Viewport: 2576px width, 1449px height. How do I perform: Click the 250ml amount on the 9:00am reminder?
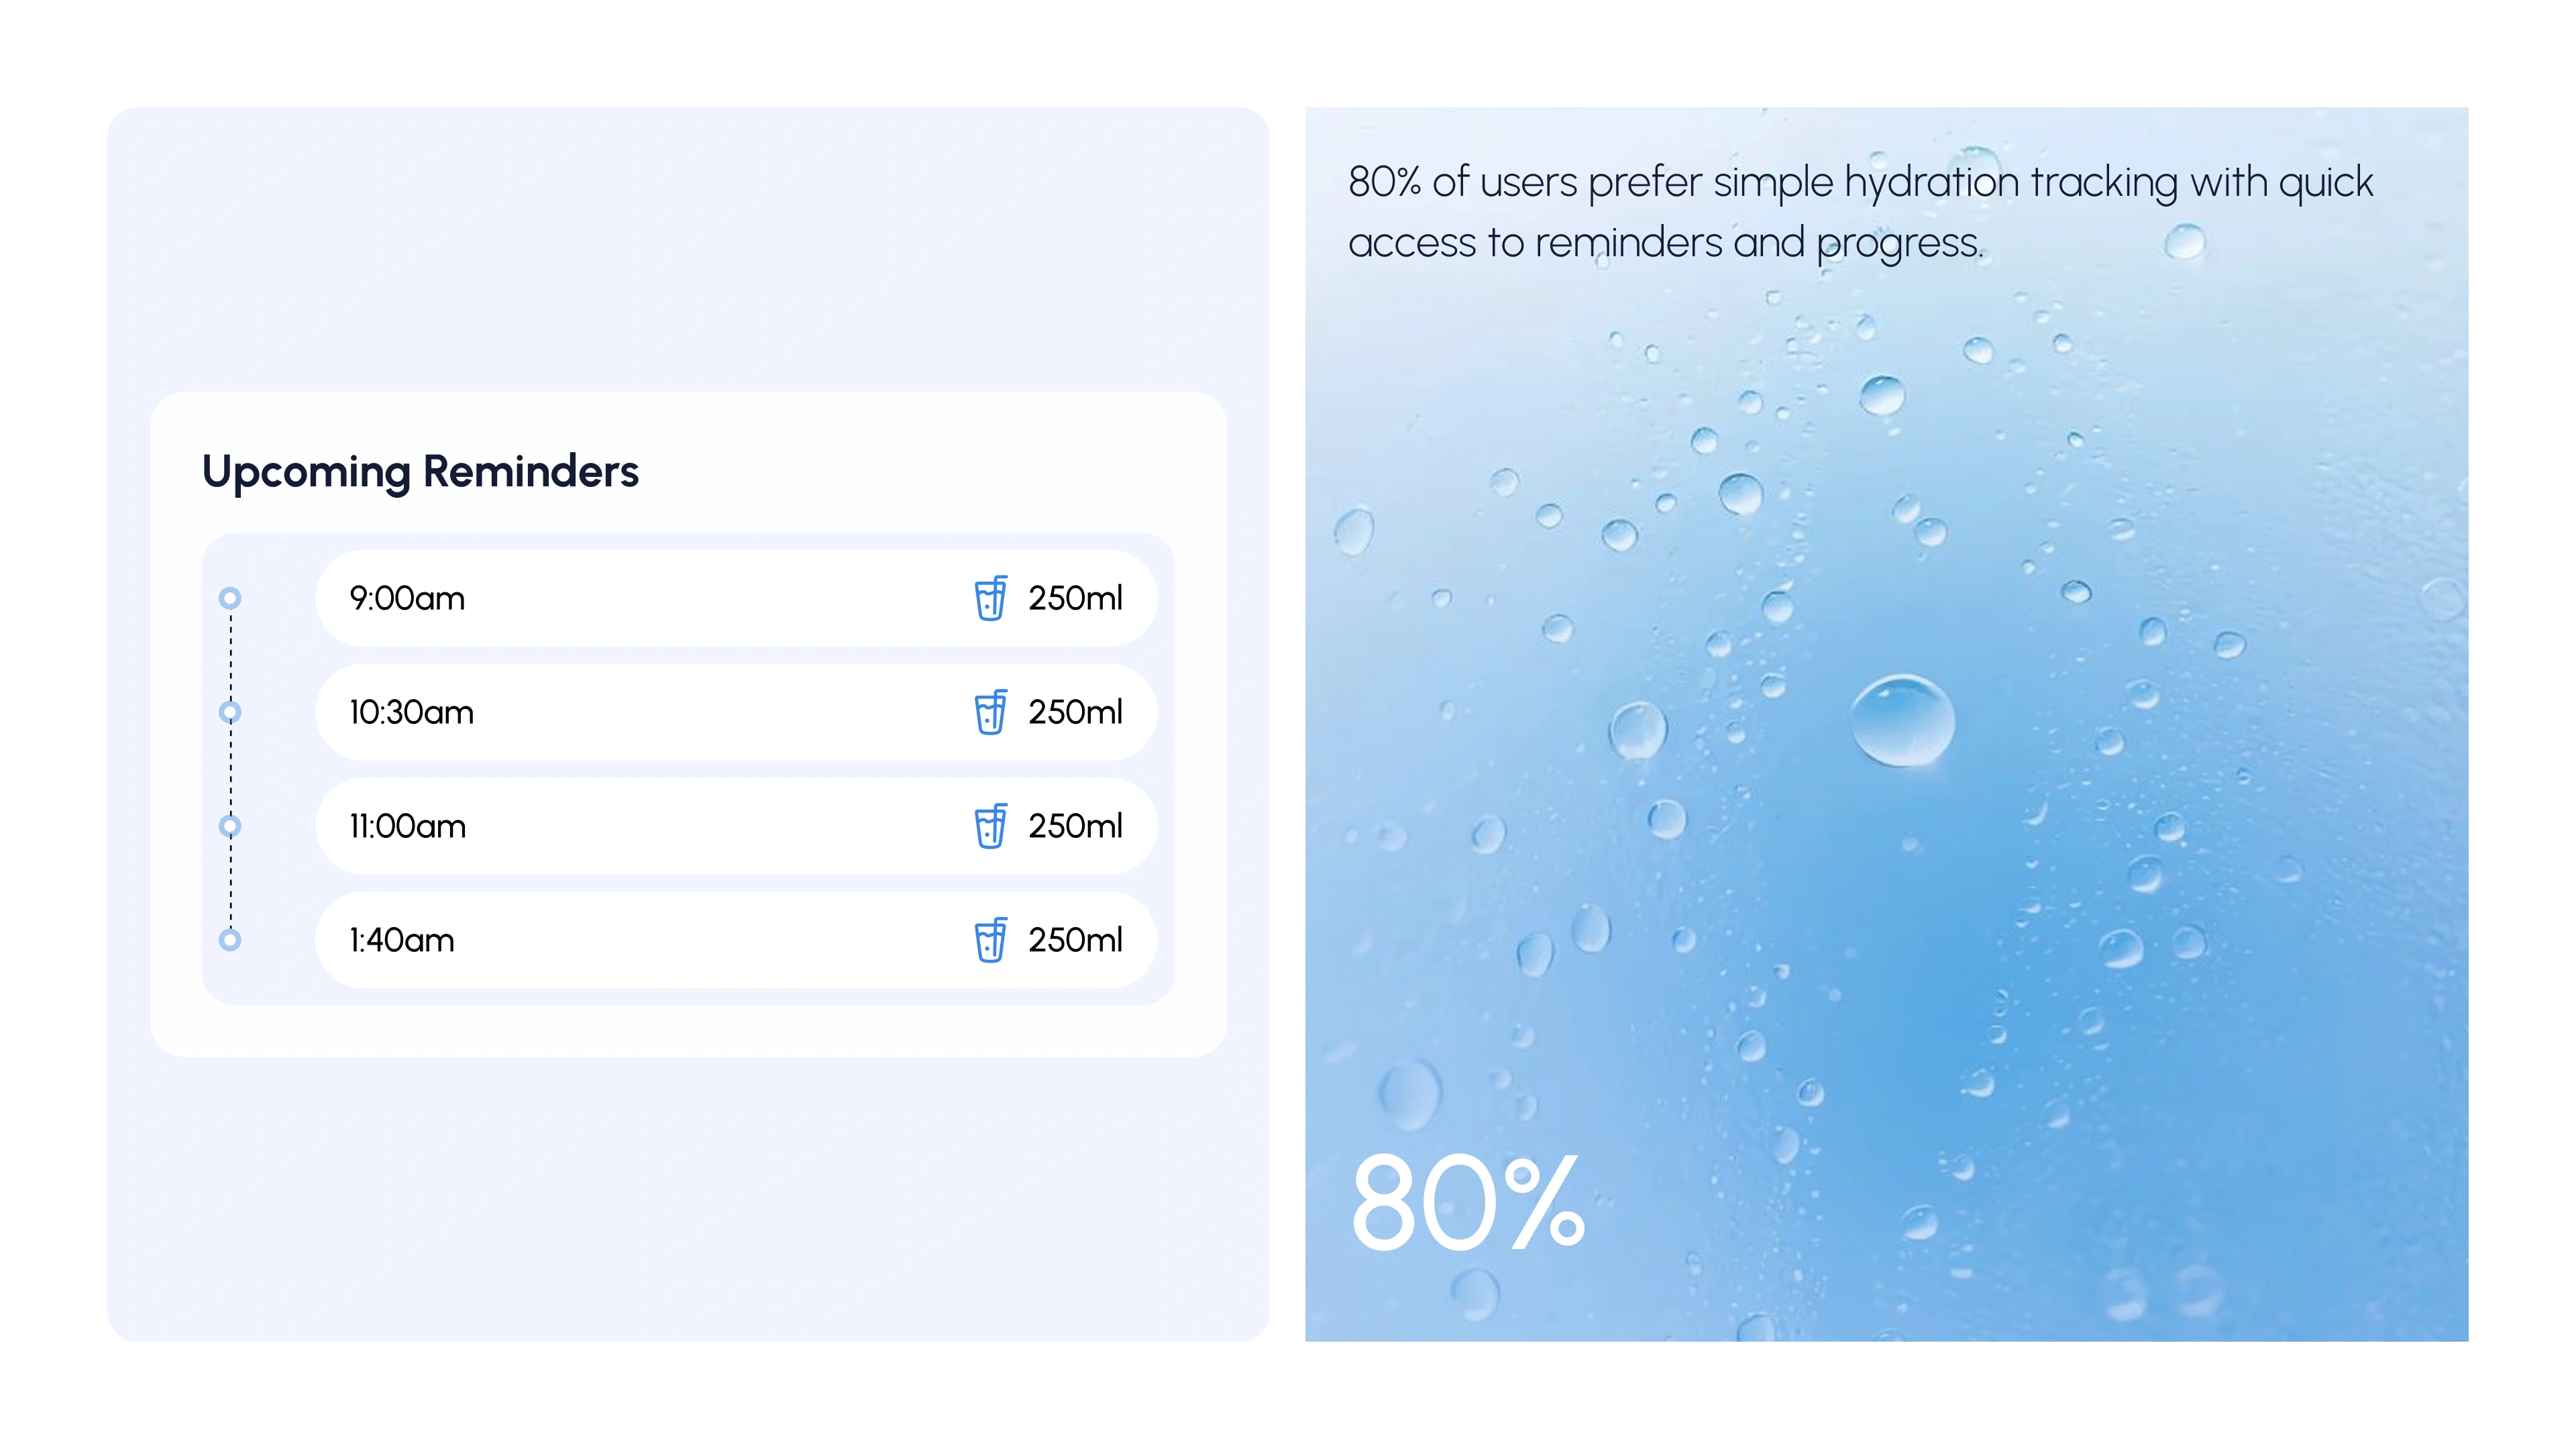click(1075, 598)
